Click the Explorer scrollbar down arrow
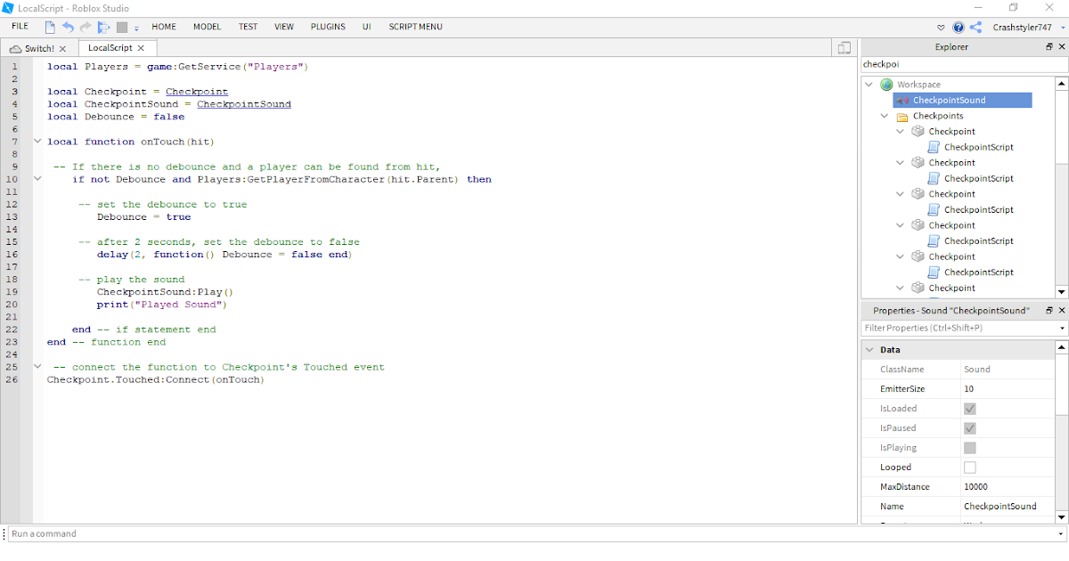The height and width of the screenshot is (561, 1069). [x=1061, y=292]
